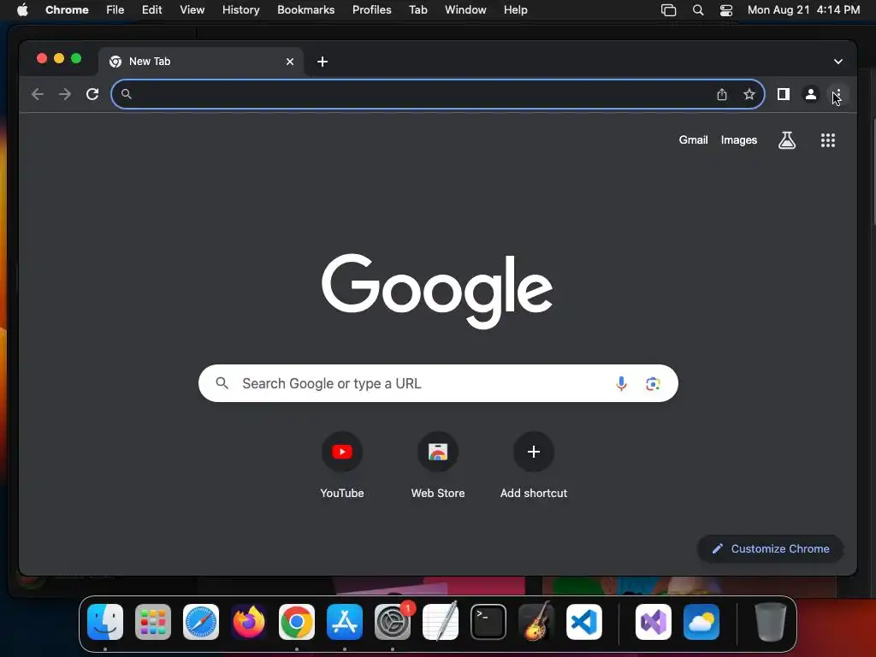This screenshot has width=876, height=657.
Task: Launch Visual Studio Code from the Dock
Action: coord(584,622)
